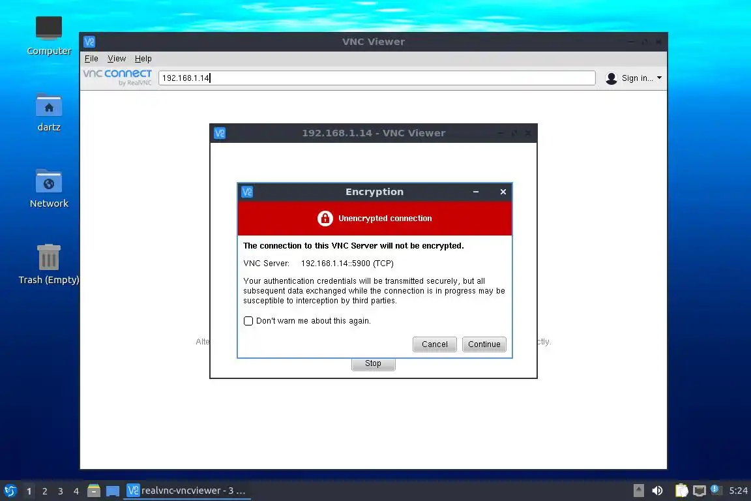751x501 pixels.
Task: Open the volume speaker icon in system tray
Action: (x=657, y=491)
